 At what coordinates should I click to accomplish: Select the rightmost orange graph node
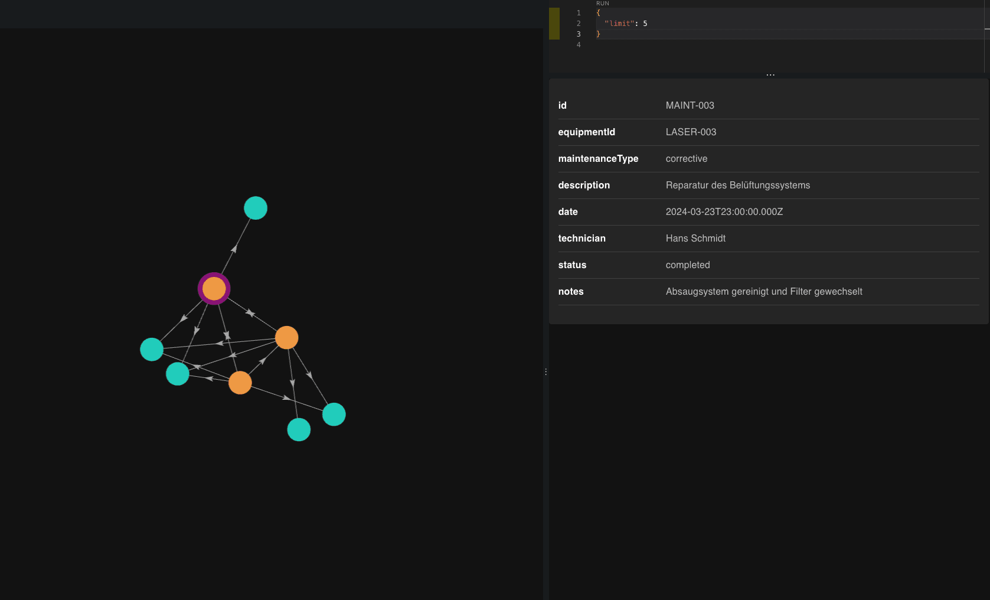tap(286, 338)
